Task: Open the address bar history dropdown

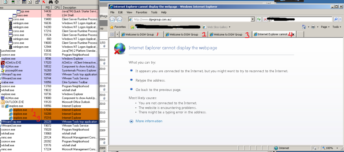Action: (253, 19)
